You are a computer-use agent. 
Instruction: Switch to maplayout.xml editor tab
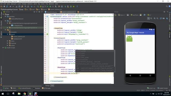[83, 12]
